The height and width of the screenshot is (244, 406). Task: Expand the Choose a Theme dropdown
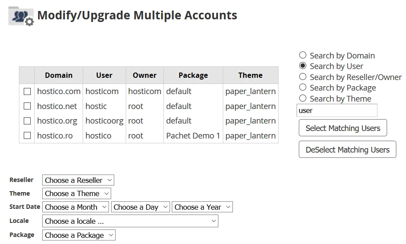pos(76,193)
